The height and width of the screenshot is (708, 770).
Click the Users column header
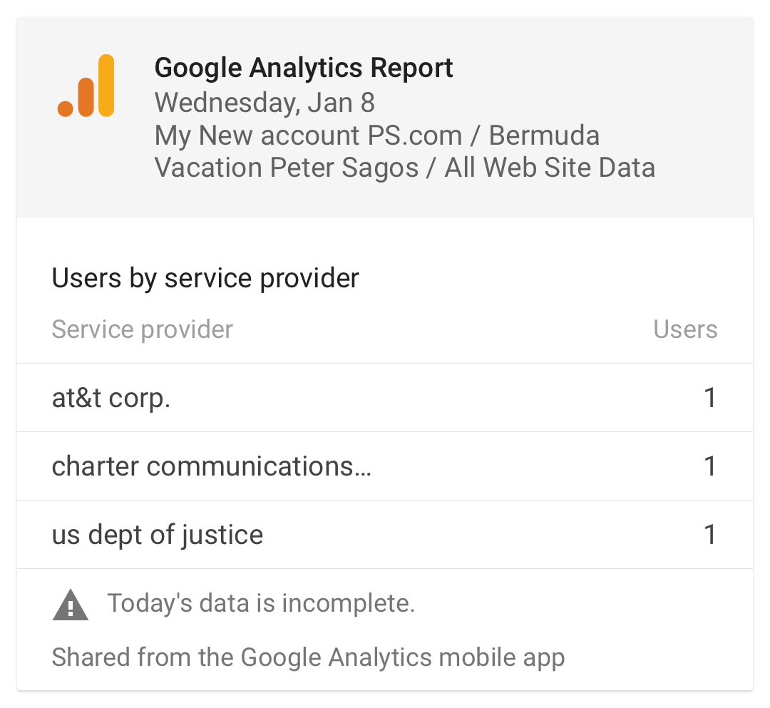click(x=685, y=329)
